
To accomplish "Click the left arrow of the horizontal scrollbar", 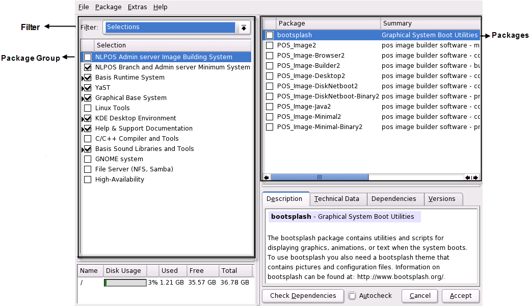I will click(265, 177).
